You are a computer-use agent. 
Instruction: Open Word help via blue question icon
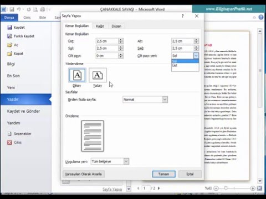point(261,17)
